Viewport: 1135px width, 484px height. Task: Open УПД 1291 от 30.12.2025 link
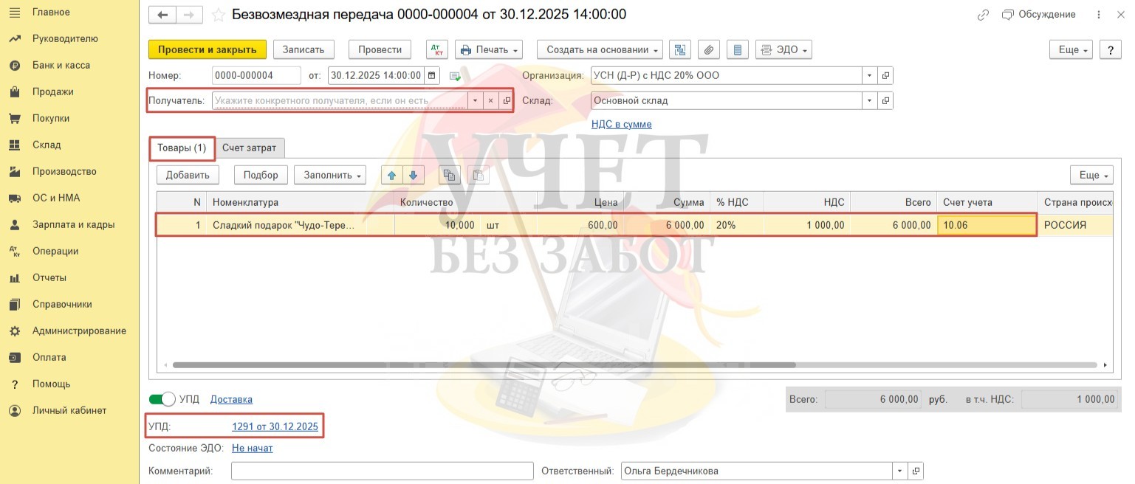(275, 426)
